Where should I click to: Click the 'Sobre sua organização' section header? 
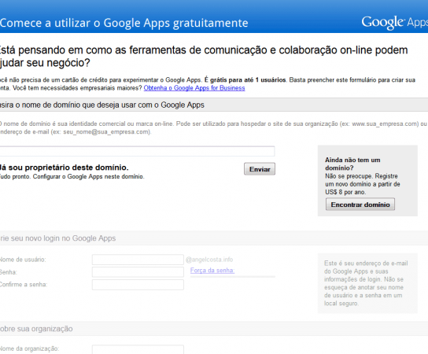click(x=36, y=329)
